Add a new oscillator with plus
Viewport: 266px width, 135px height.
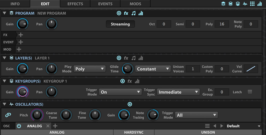point(55,126)
